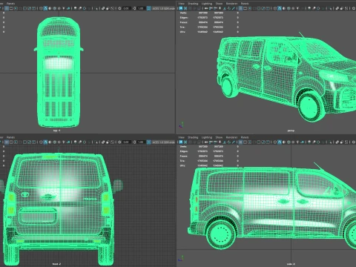This screenshot has width=356, height=267.
Task: Click Use Default Material icon in perspective panel
Action: 284,8
